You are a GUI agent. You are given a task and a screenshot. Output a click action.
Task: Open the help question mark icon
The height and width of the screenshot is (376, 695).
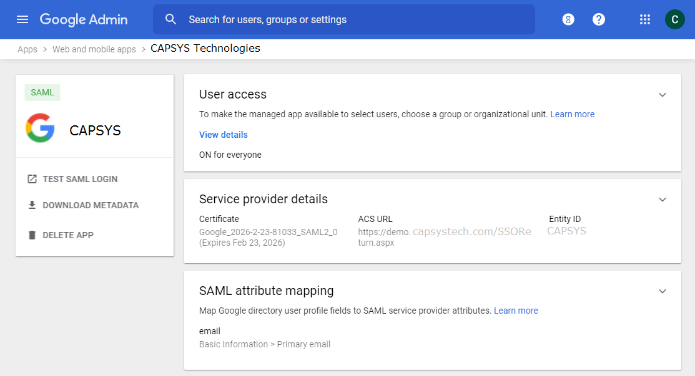pyautogui.click(x=599, y=19)
